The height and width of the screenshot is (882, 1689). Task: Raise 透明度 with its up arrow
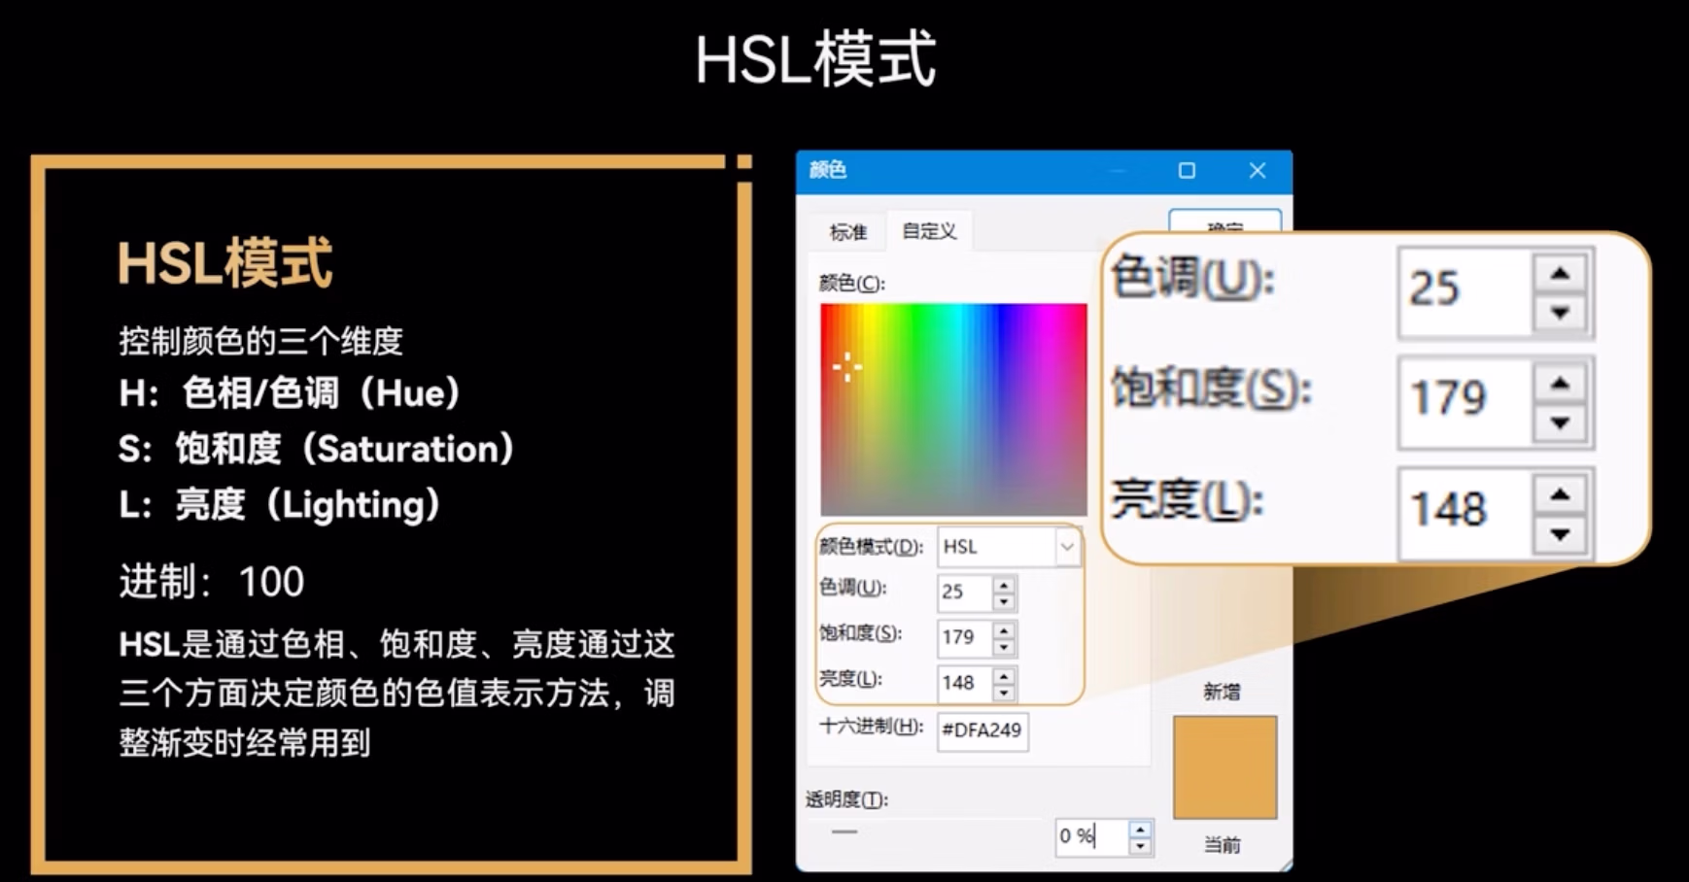1141,829
